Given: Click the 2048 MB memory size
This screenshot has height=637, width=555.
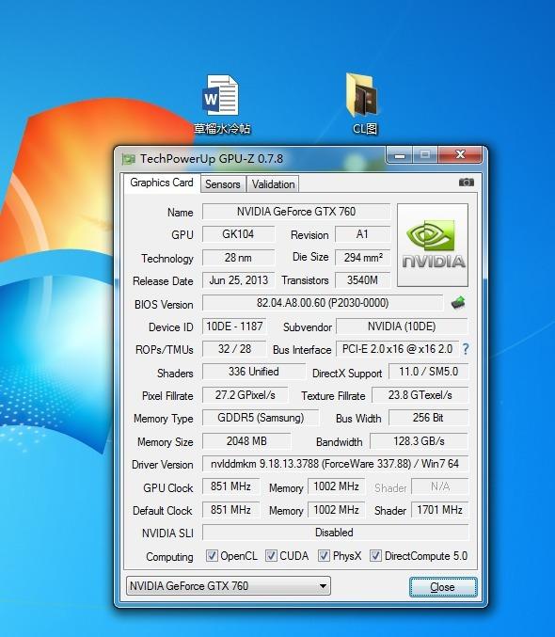Looking at the screenshot, I should tap(246, 441).
